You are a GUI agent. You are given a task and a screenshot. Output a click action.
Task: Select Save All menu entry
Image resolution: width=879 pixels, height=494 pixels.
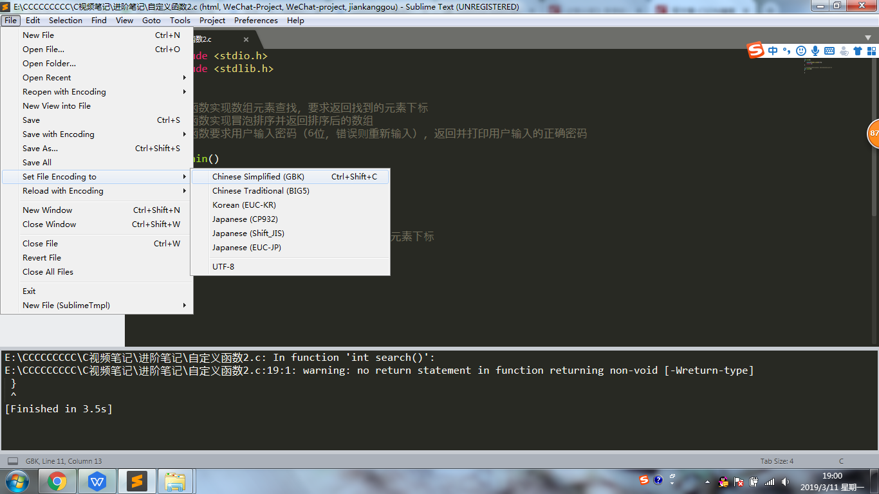click(x=97, y=162)
